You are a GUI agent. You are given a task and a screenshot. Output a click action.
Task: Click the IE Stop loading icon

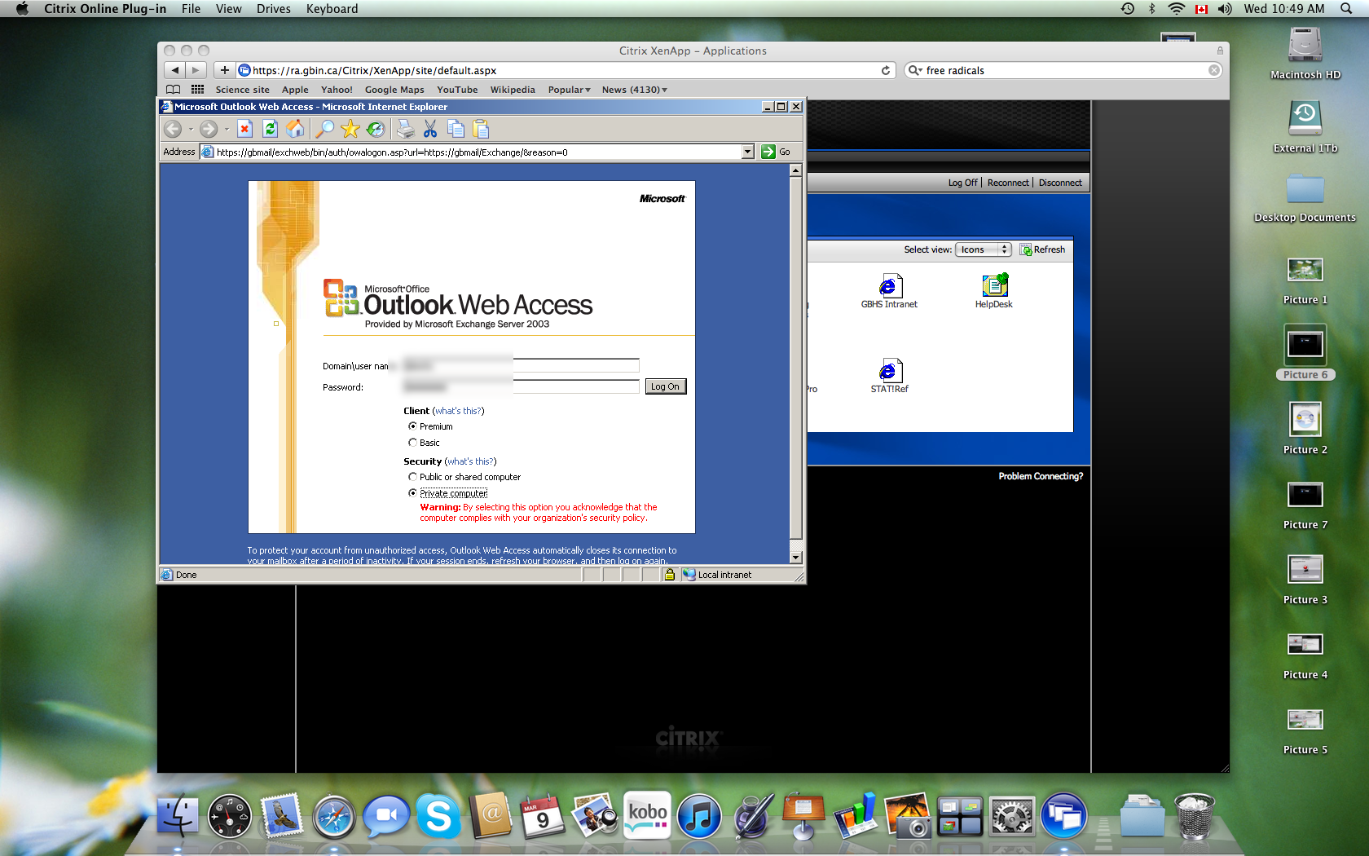[244, 129]
